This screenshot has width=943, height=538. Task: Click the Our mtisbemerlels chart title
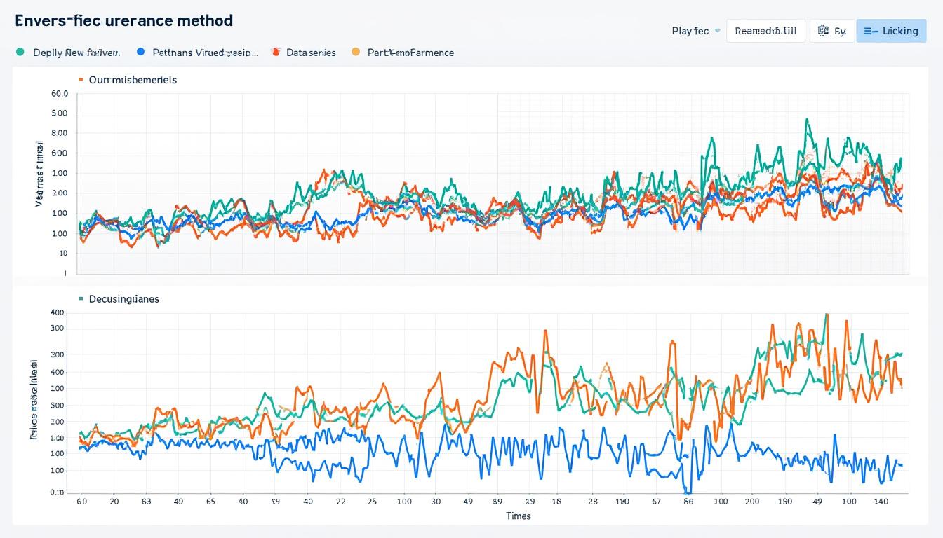coord(133,80)
